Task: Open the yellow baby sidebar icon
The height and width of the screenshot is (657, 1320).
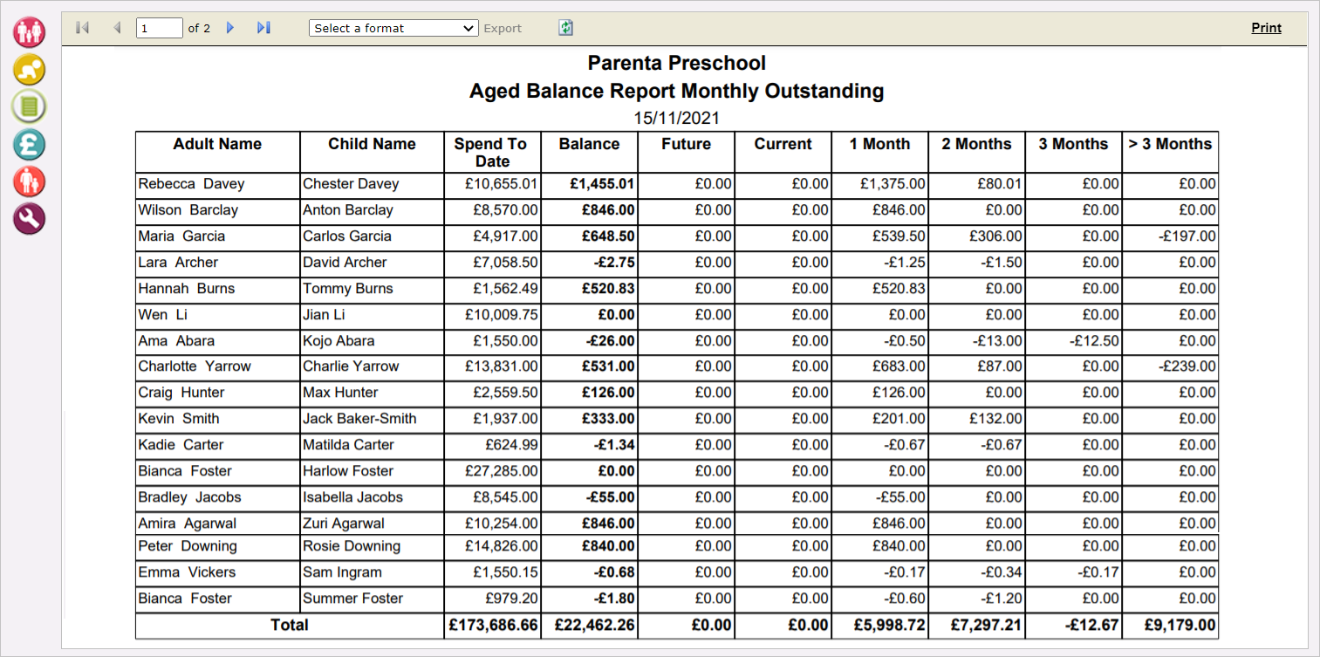Action: point(29,70)
